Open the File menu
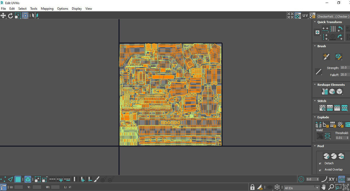Image resolution: width=350 pixels, height=191 pixels. tap(3, 9)
